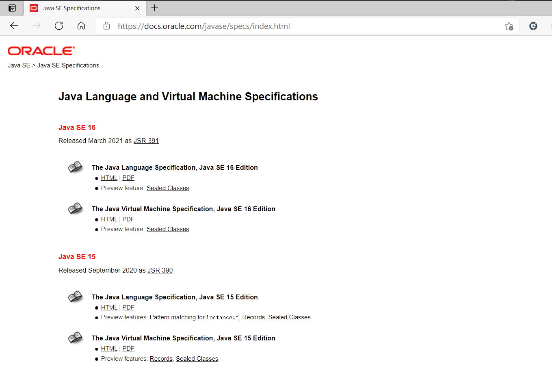This screenshot has width=552, height=366.
Task: Select the Java SE Specifications tab
Action: click(85, 8)
